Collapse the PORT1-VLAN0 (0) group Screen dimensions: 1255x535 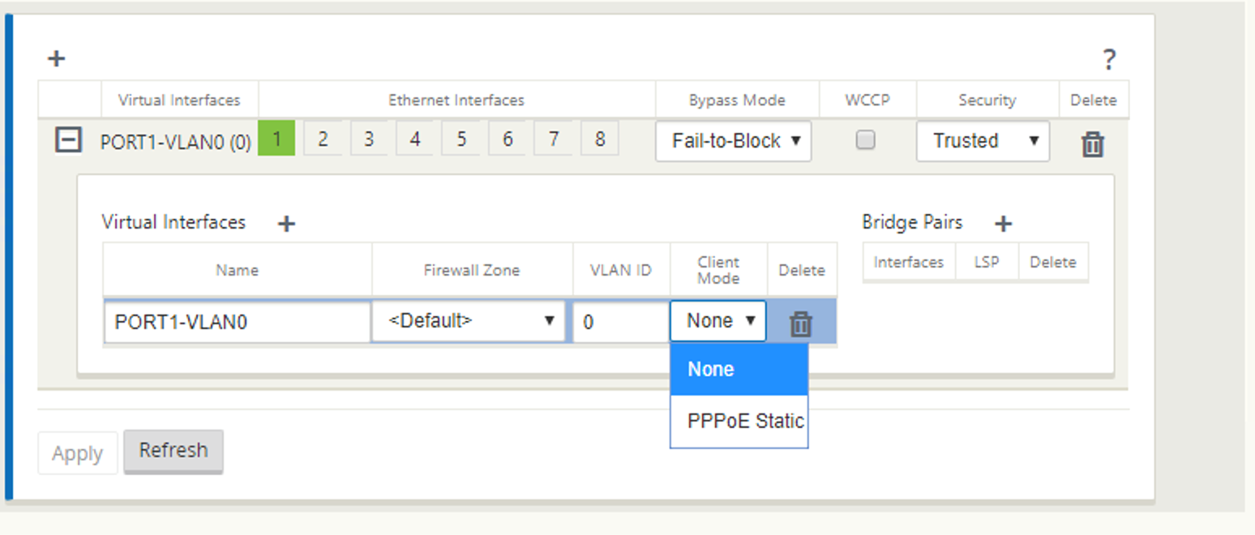67,140
